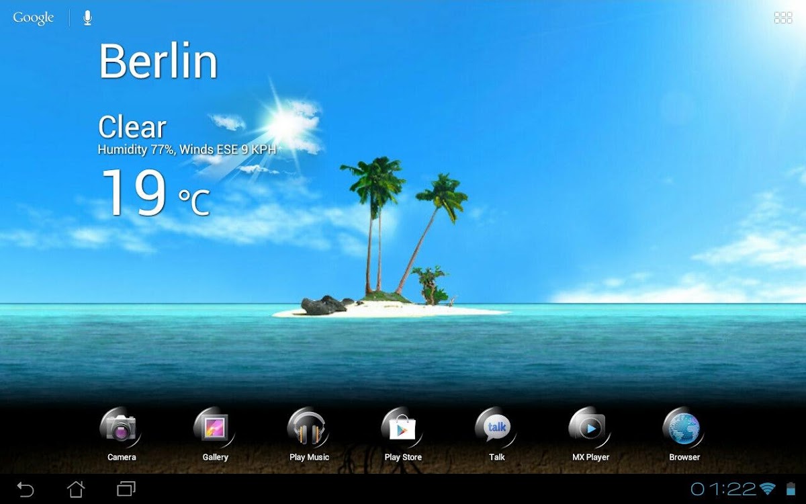Tap the Berlin city name
The image size is (806, 504).
pyautogui.click(x=159, y=62)
